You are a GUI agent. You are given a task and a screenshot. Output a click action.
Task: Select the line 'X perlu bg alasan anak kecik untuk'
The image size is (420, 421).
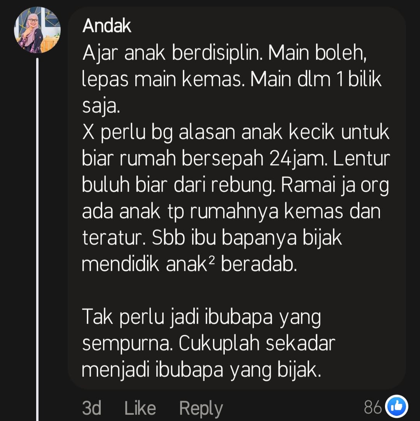(236, 133)
